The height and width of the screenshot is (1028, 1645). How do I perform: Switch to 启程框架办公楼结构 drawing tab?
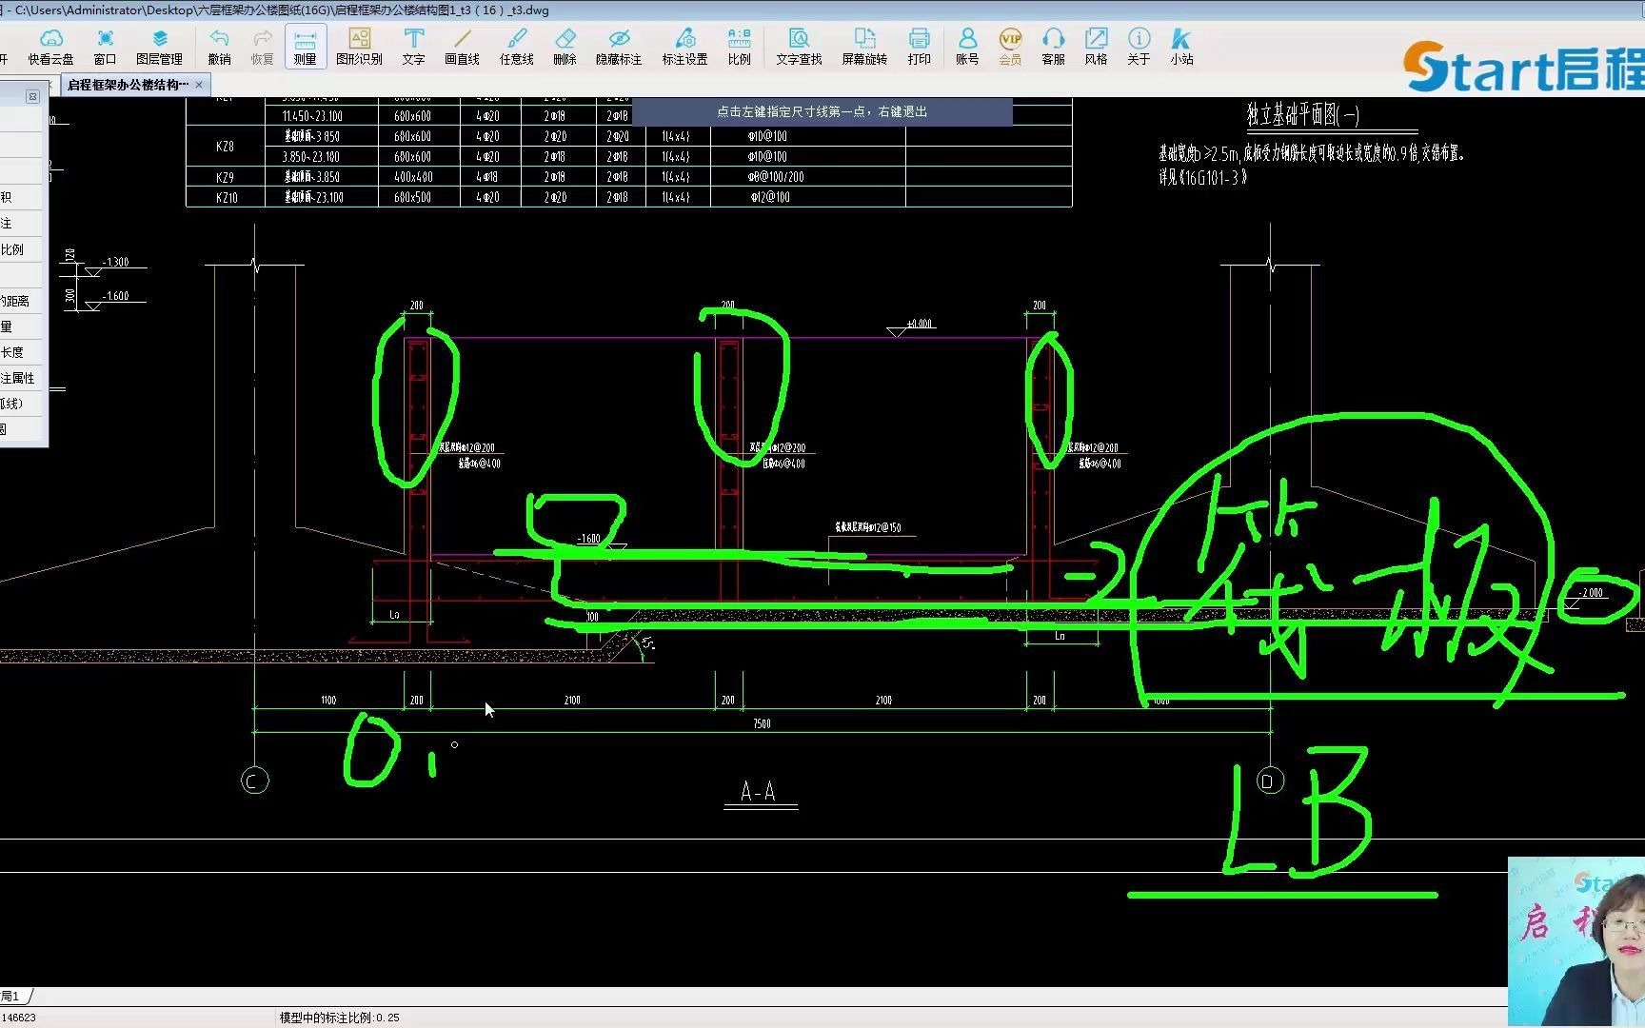[128, 85]
